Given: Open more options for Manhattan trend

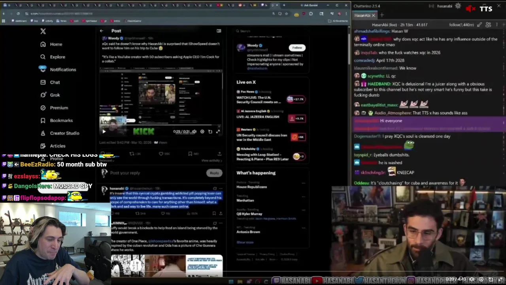Looking at the screenshot, I should click(x=304, y=197).
